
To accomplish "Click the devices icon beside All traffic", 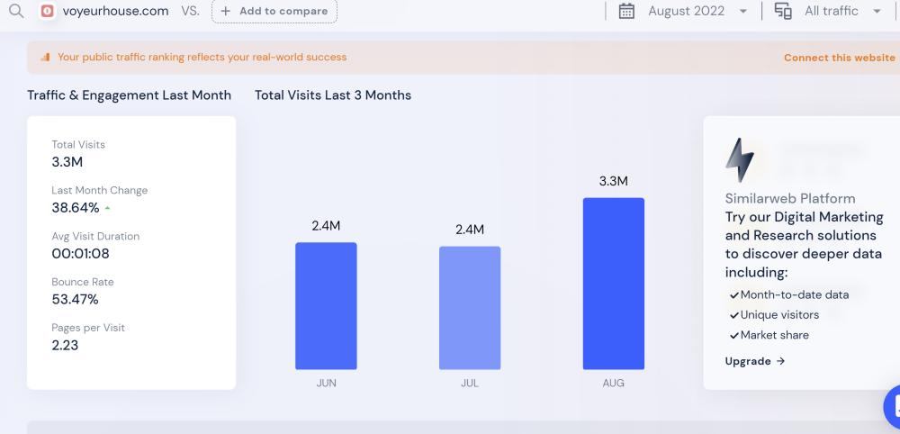I will point(783,12).
